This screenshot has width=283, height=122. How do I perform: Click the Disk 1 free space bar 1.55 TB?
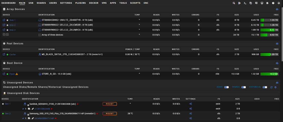[x=269, y=20]
